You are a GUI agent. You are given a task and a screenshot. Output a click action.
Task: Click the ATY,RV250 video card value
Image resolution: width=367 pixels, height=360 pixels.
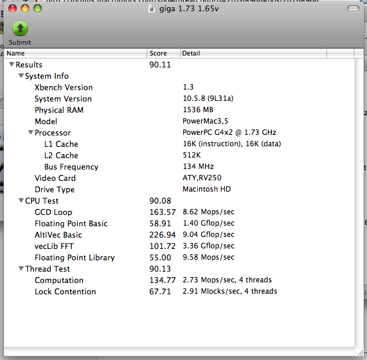point(202,178)
